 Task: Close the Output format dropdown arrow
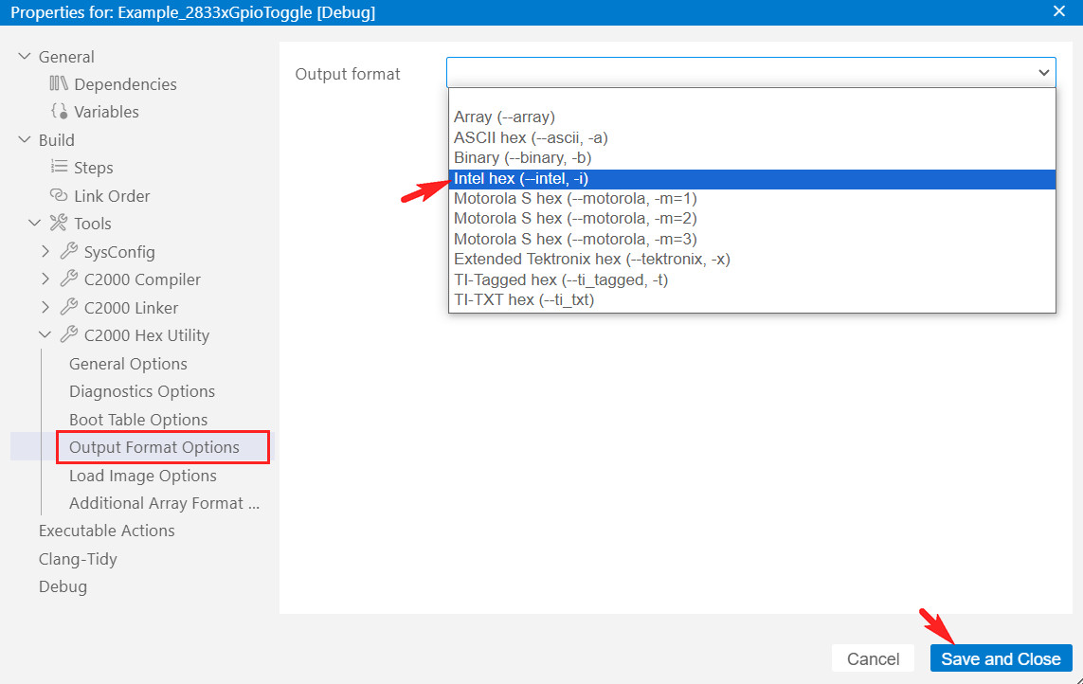[x=1043, y=73]
